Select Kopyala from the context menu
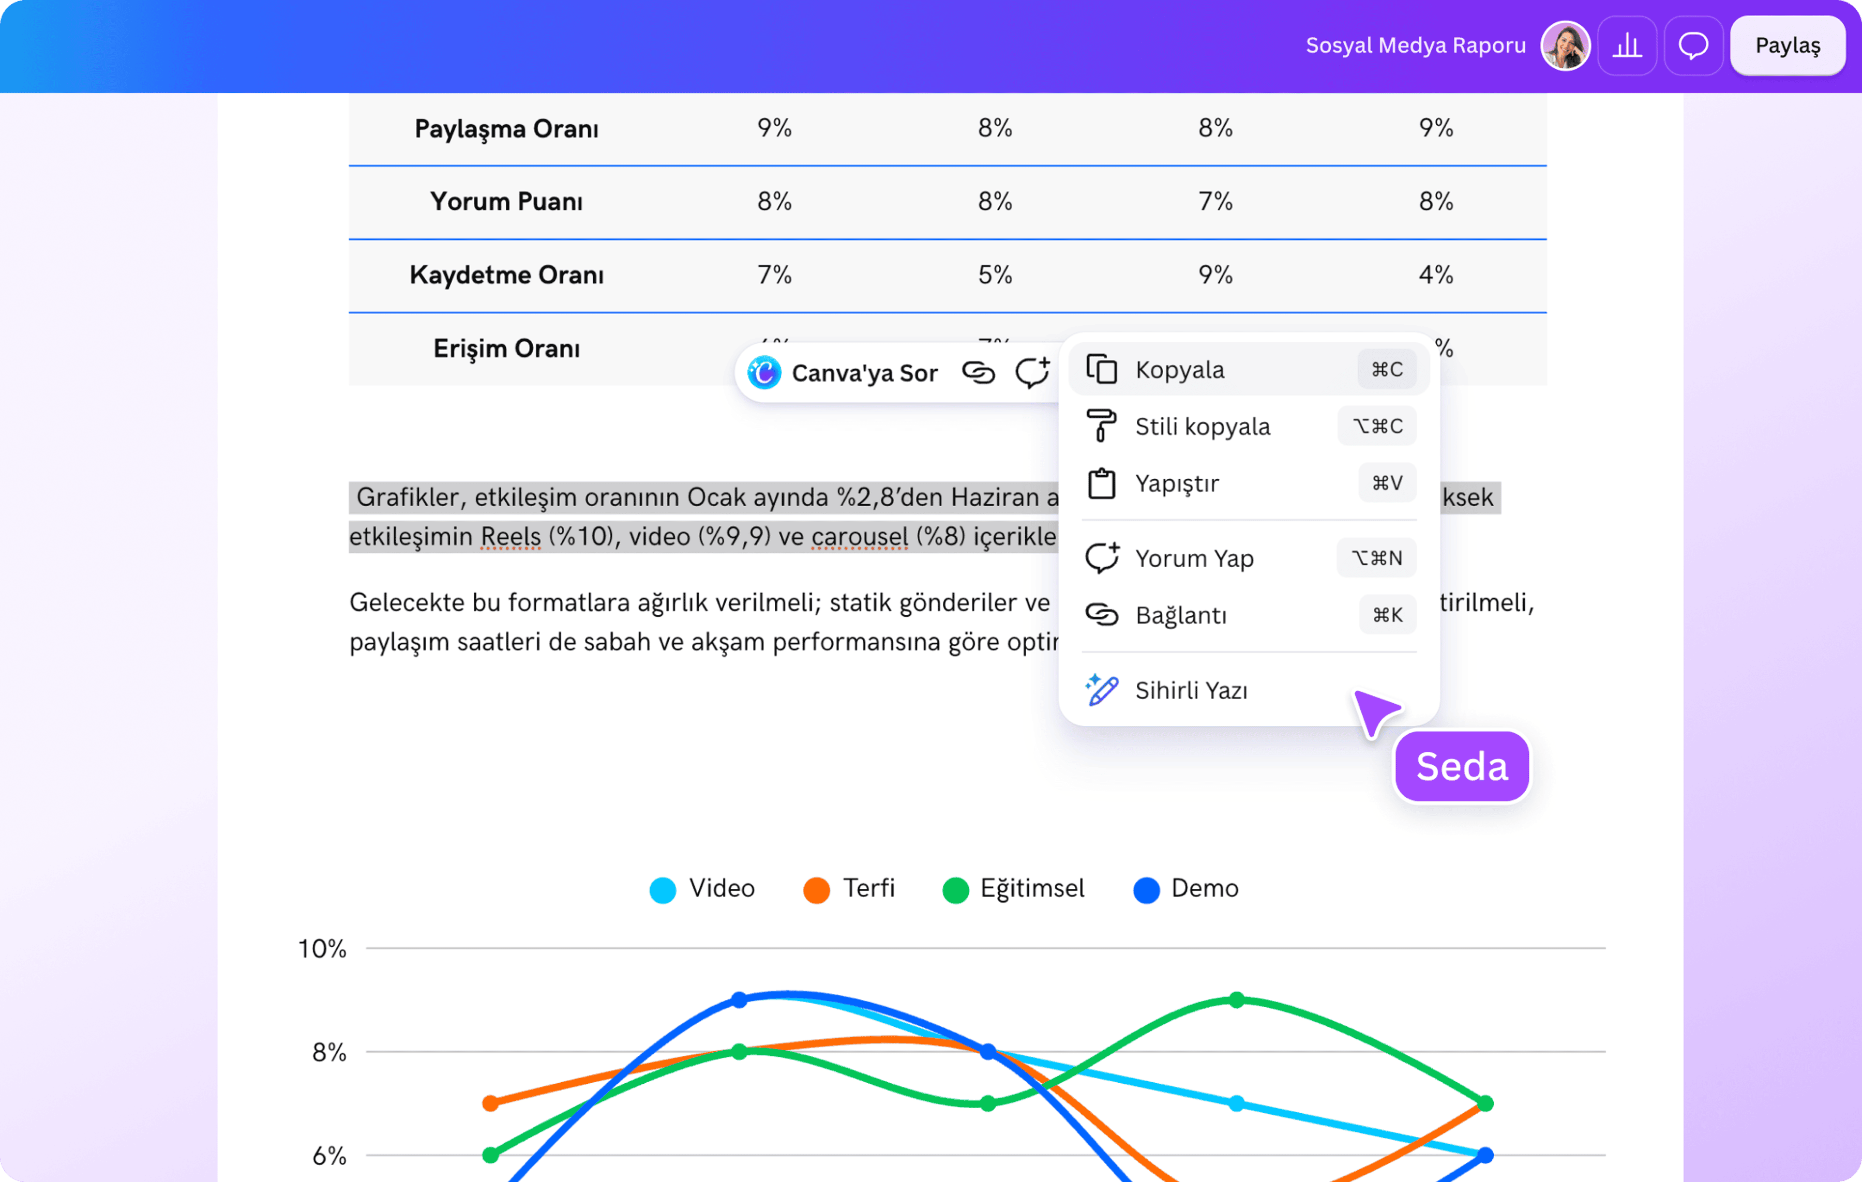This screenshot has width=1862, height=1182. click(1249, 370)
